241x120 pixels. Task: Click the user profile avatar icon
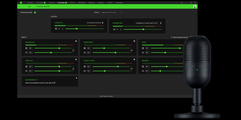pos(195,6)
